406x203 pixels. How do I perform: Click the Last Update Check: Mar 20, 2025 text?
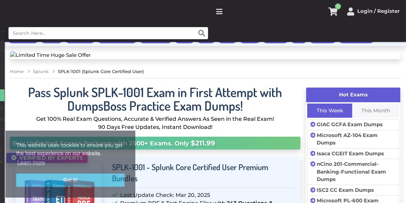[x=165, y=195]
